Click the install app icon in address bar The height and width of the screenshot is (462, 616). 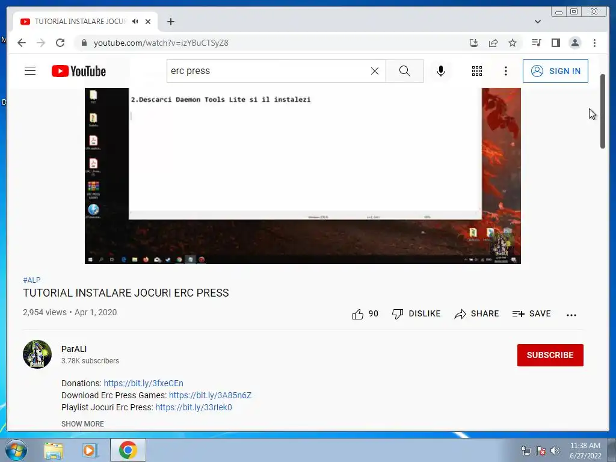tap(474, 43)
